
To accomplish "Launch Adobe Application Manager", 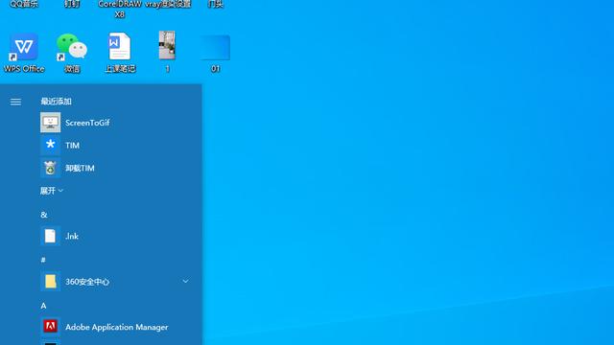I will tap(117, 327).
